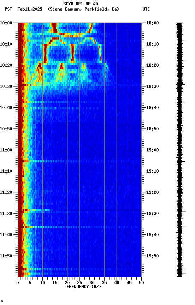The height and width of the screenshot is (305, 195).
Task: Click the broadband event band near 11:05
Action: point(79,161)
